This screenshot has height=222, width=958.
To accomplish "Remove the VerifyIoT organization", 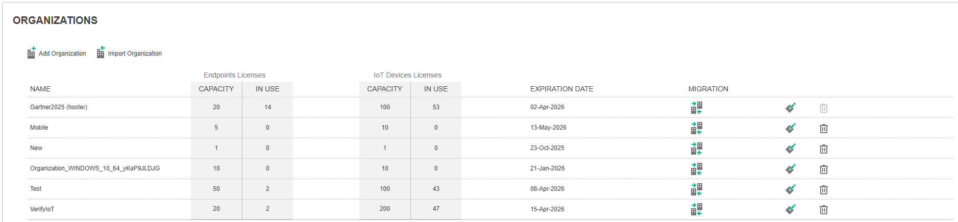I will coord(824,210).
